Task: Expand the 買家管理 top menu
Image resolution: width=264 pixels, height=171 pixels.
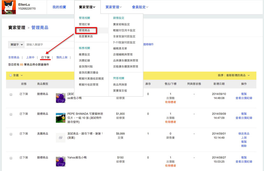Action: 113,7
